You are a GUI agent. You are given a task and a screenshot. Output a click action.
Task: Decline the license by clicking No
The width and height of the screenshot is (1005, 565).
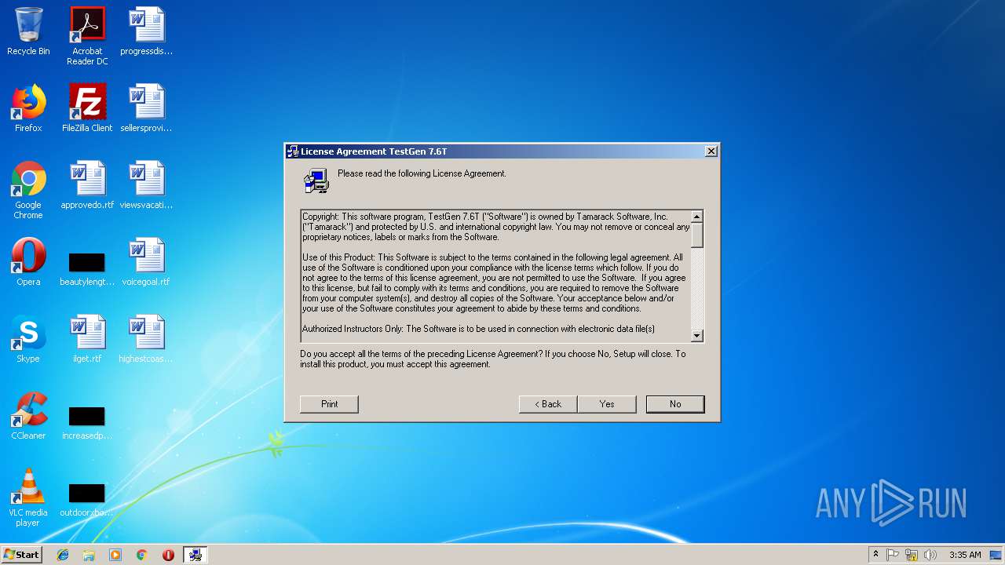(x=675, y=404)
